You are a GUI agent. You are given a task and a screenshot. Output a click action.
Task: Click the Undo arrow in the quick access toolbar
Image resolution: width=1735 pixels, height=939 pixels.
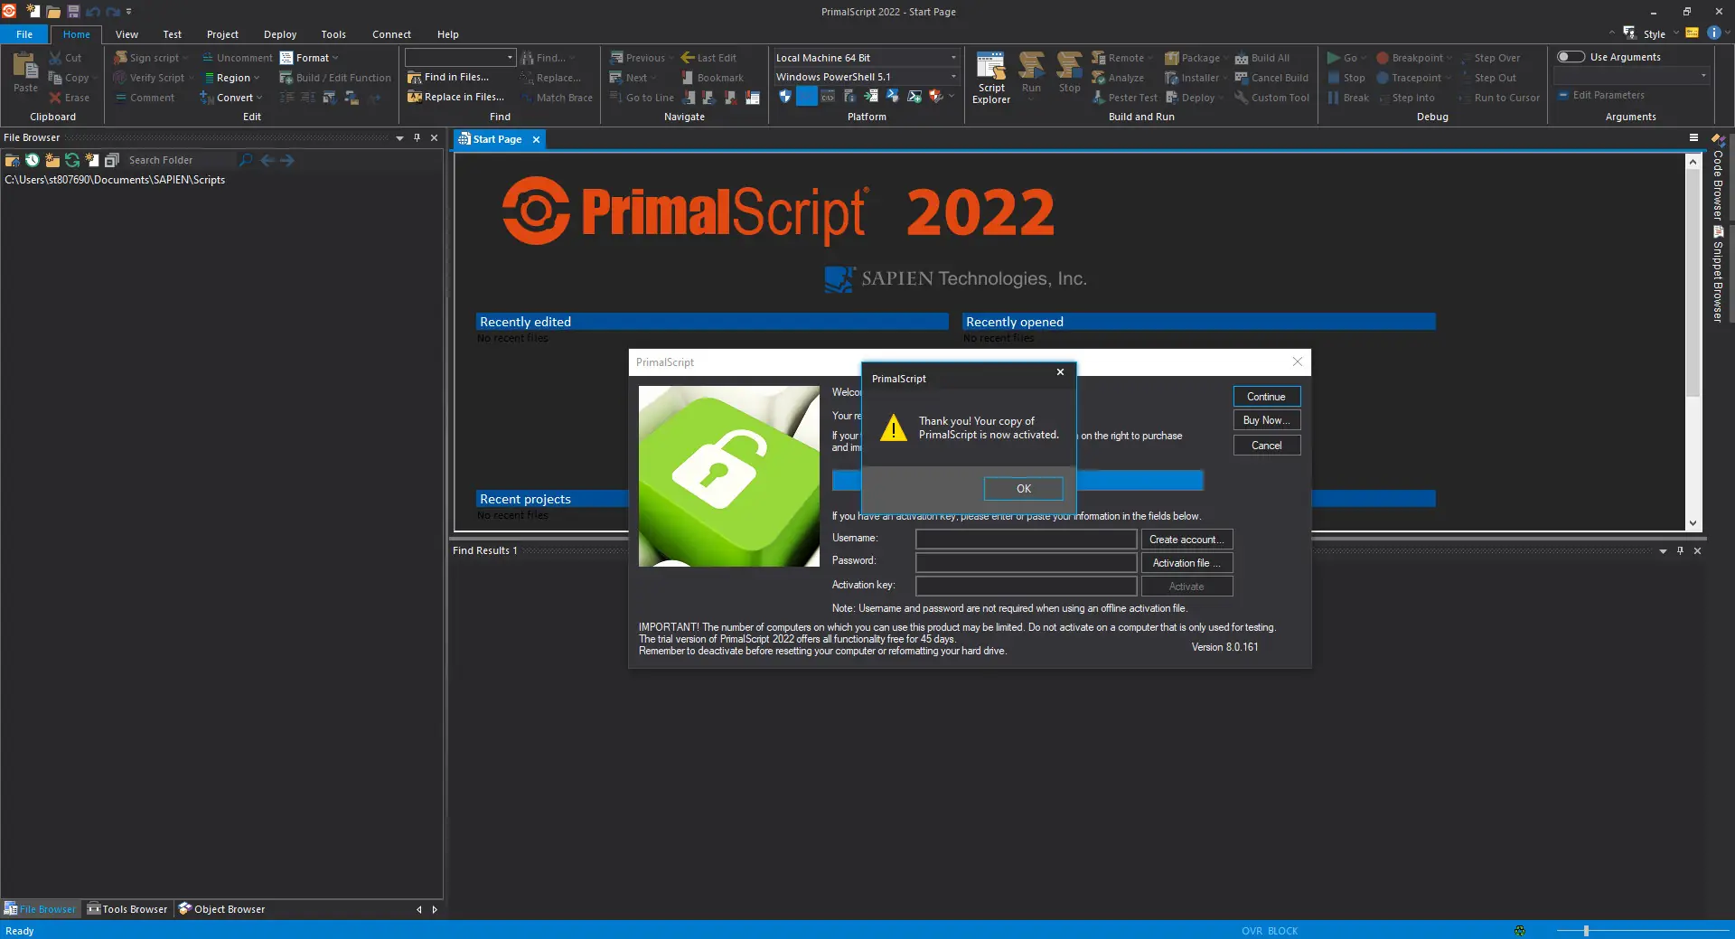tap(93, 12)
